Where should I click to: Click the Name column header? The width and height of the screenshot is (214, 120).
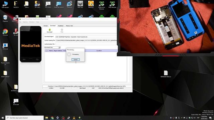(50, 51)
